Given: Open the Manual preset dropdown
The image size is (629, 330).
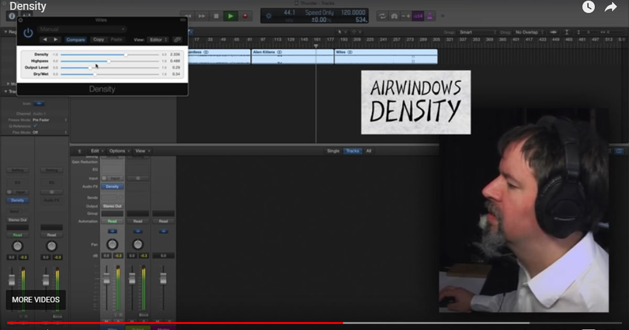Looking at the screenshot, I should (x=82, y=29).
